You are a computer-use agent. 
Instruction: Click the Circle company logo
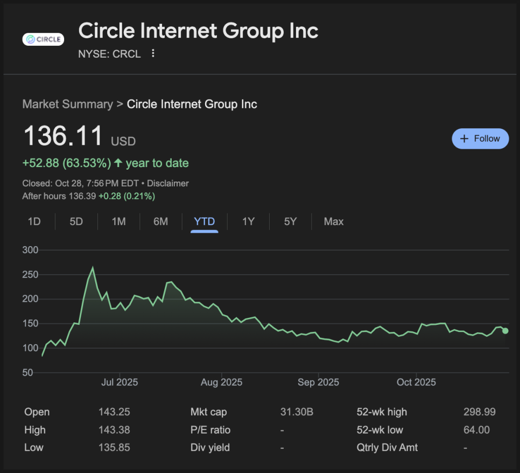pyautogui.click(x=43, y=39)
